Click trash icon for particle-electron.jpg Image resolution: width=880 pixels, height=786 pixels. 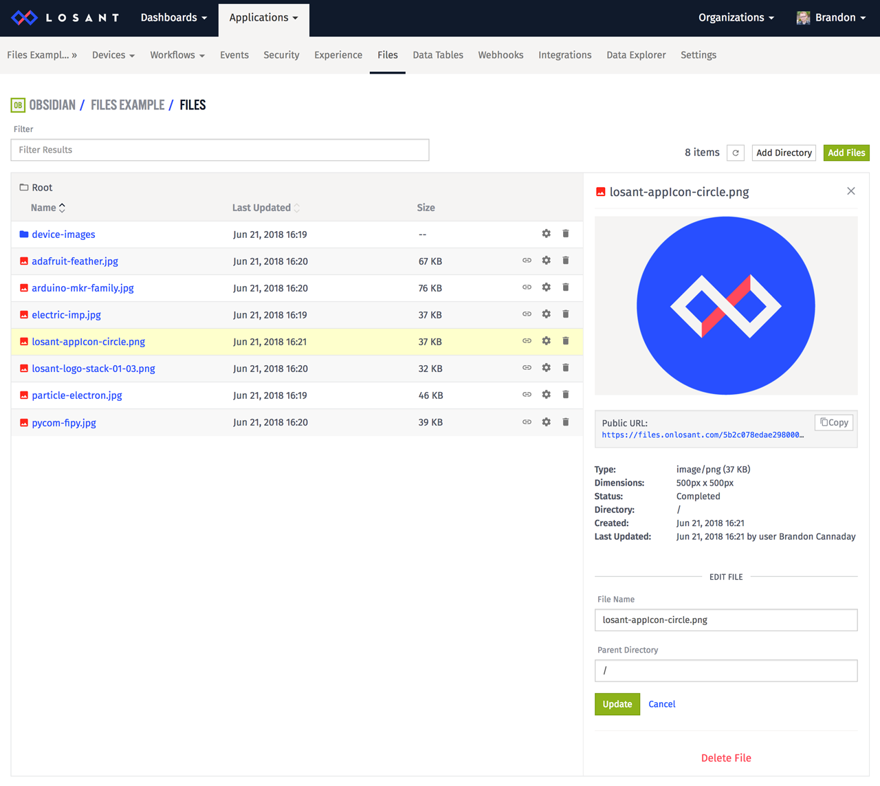(x=566, y=395)
